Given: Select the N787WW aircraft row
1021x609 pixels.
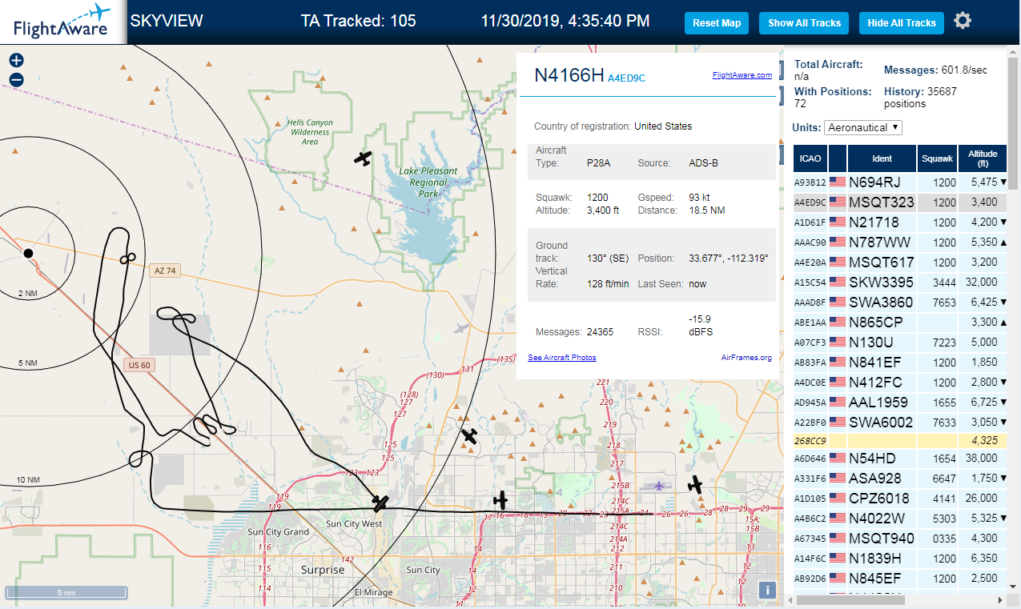Looking at the screenshot, I should [x=900, y=242].
